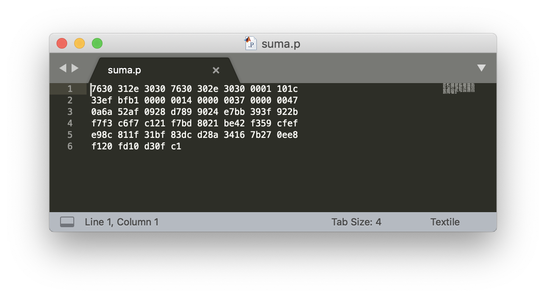Click the suma.p file icon in title bar
This screenshot has height=297, width=546.
click(250, 44)
